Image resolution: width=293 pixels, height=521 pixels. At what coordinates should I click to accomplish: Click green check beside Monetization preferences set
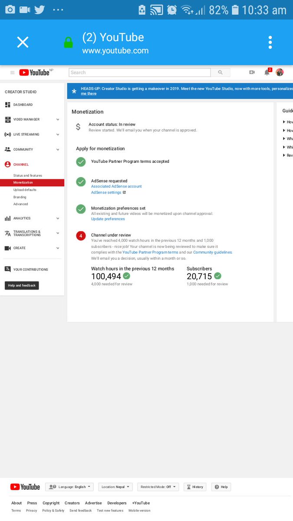pos(81,209)
